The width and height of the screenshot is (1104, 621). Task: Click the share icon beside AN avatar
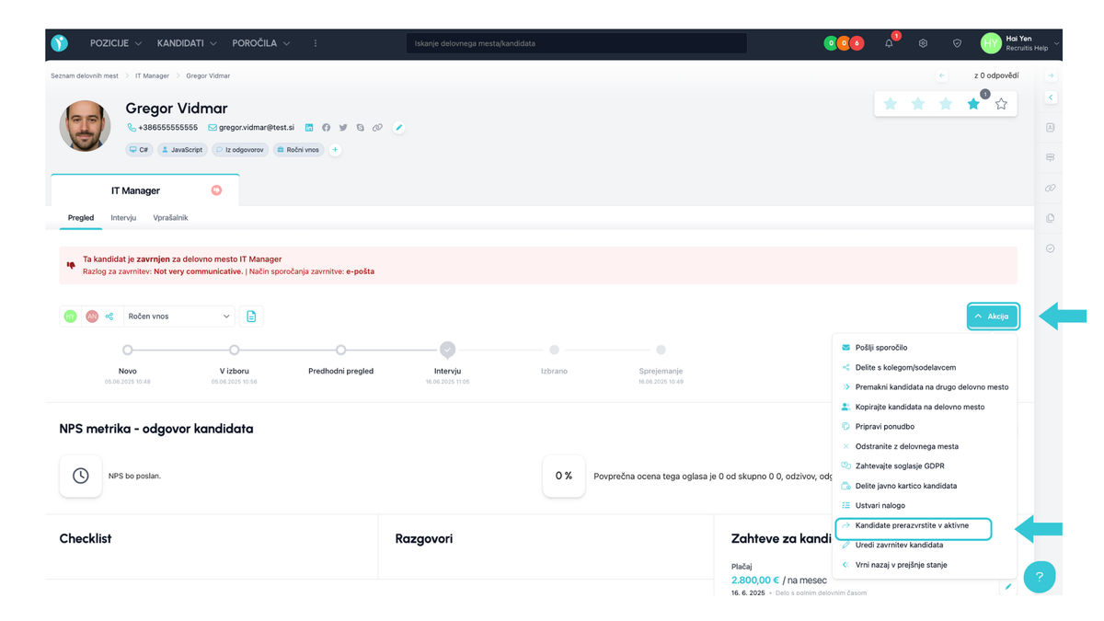[x=109, y=316]
